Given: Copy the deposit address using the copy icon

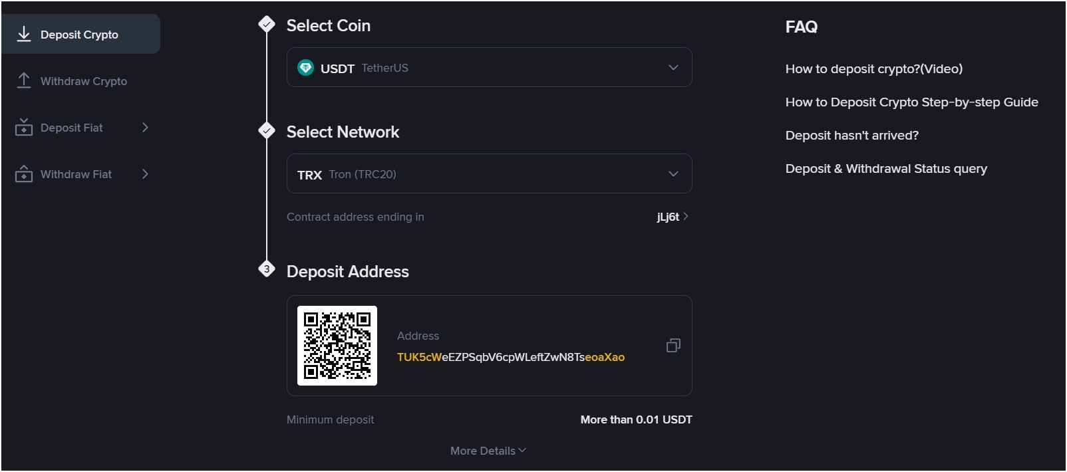Looking at the screenshot, I should [x=673, y=345].
